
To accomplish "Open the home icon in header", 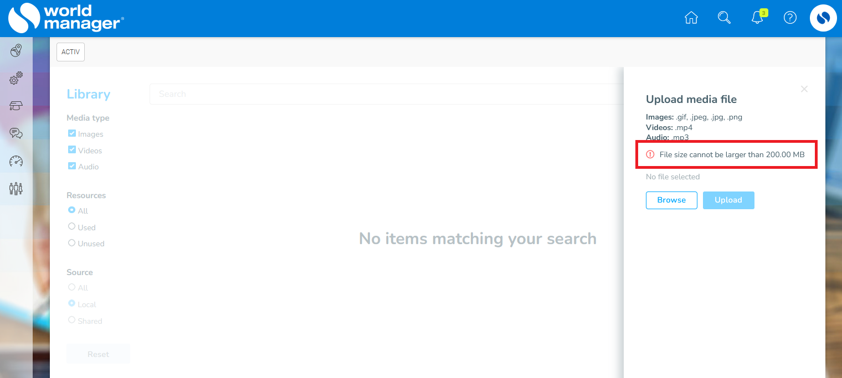I will click(691, 18).
